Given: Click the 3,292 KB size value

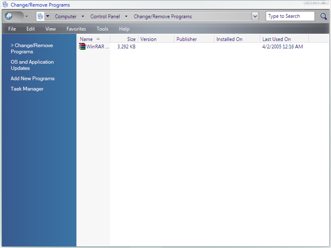Looking at the screenshot, I should (127, 47).
